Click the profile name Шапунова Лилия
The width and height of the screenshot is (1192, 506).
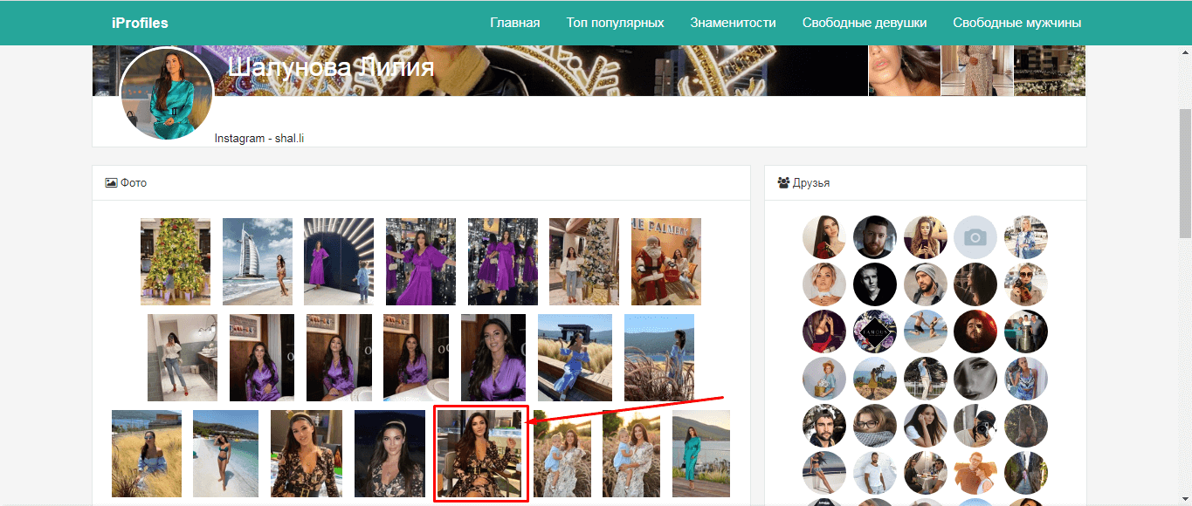[330, 67]
